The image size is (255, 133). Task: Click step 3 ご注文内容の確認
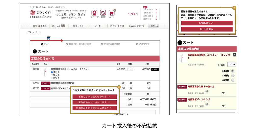click(110, 44)
